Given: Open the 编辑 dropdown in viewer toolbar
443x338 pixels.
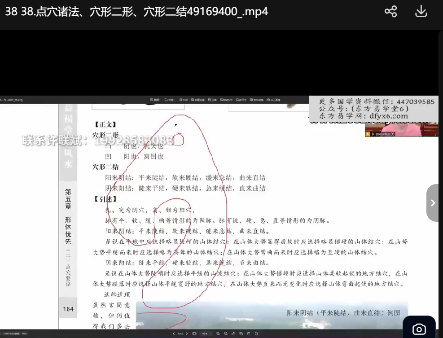Looking at the screenshot, I should [156, 100].
